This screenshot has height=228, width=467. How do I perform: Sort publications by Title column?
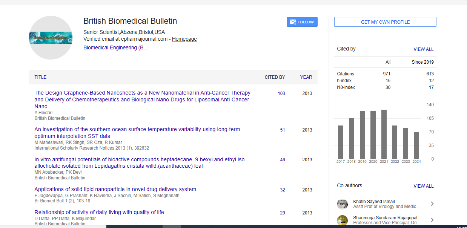click(40, 77)
